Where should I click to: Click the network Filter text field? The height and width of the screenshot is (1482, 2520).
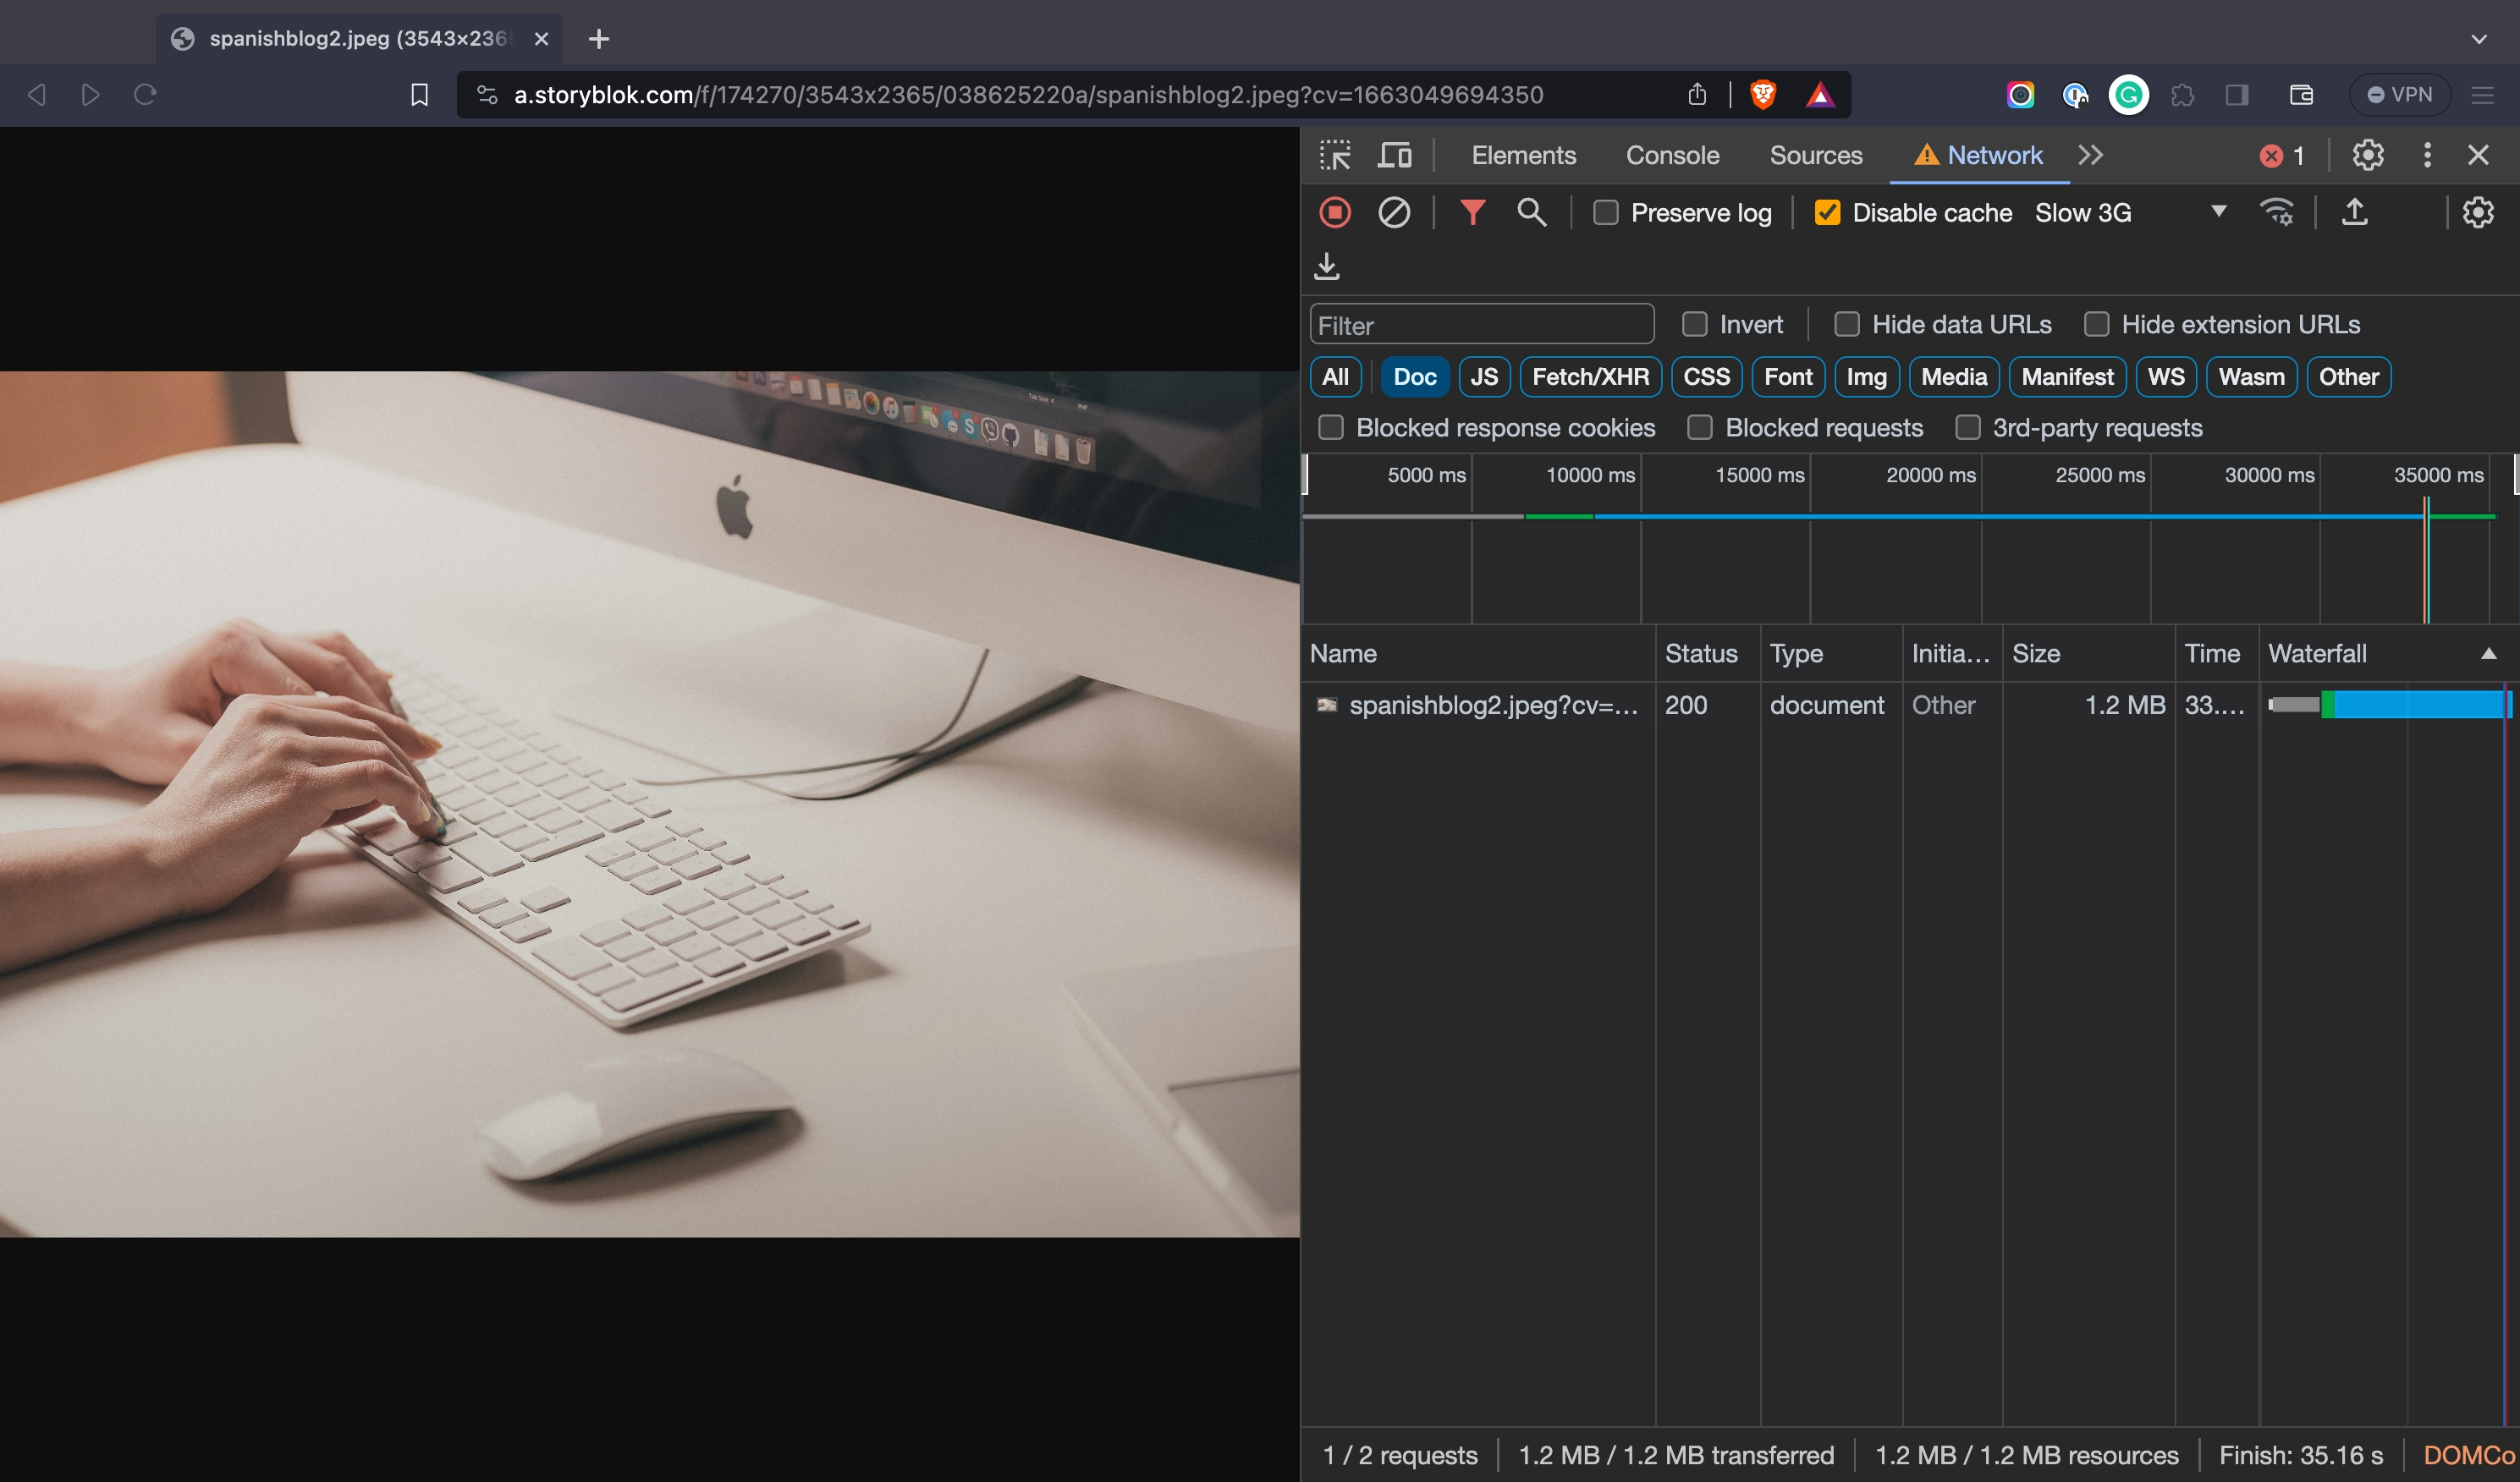[1481, 325]
